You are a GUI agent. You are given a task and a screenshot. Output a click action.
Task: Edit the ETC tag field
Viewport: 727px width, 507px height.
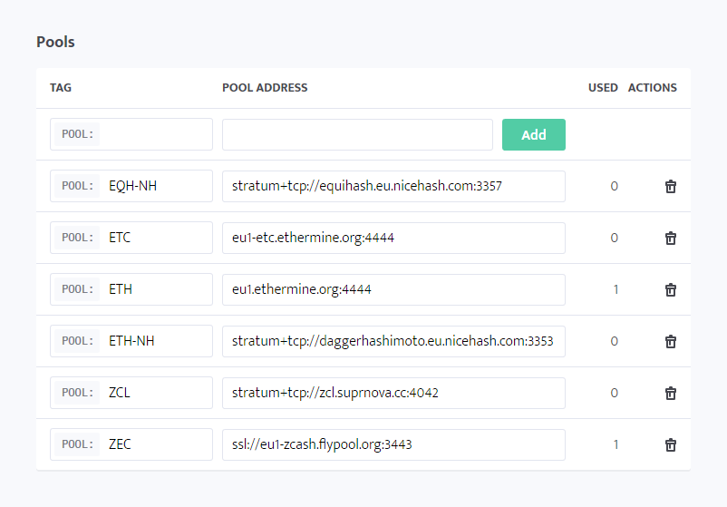click(x=131, y=238)
